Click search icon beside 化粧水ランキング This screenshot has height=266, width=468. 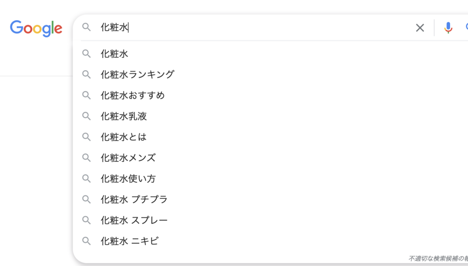[x=86, y=74]
